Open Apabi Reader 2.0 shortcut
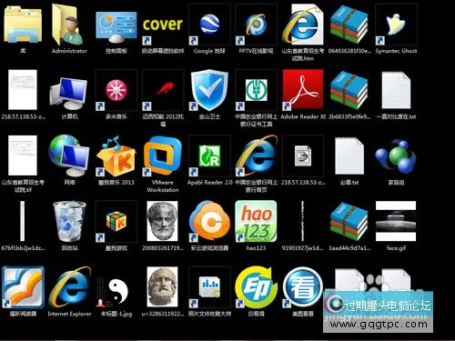The width and height of the screenshot is (455, 341). point(209,155)
